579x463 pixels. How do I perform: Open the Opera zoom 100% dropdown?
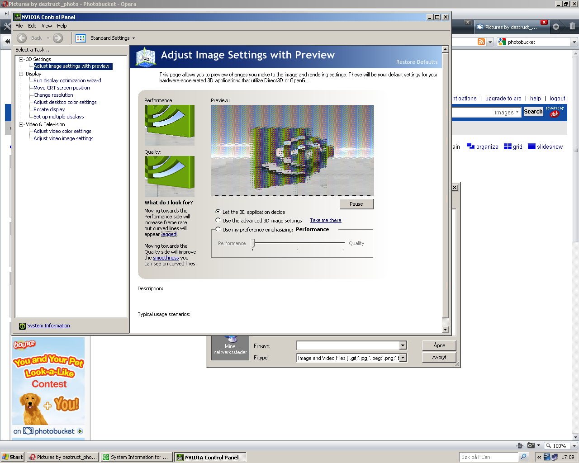pyautogui.click(x=574, y=446)
